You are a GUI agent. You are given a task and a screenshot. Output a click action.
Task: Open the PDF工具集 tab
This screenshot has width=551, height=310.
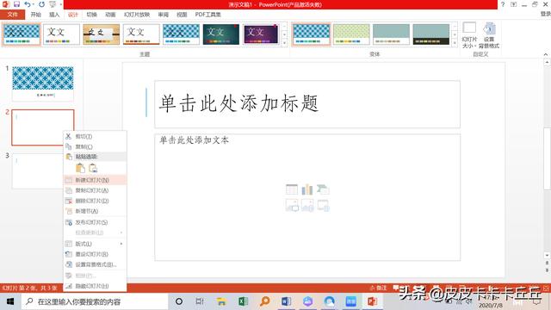(207, 15)
